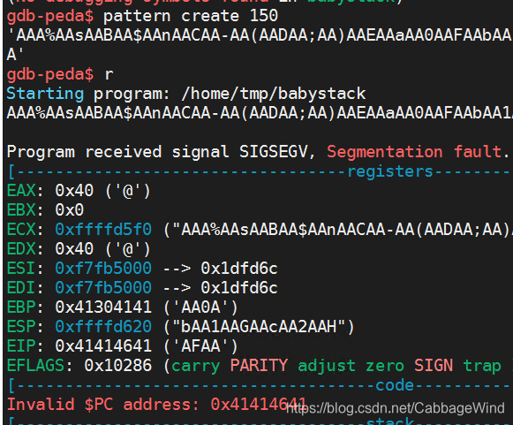Click the 'Program received signal SIGSEGV' text
The height and width of the screenshot is (425, 513).
click(157, 152)
